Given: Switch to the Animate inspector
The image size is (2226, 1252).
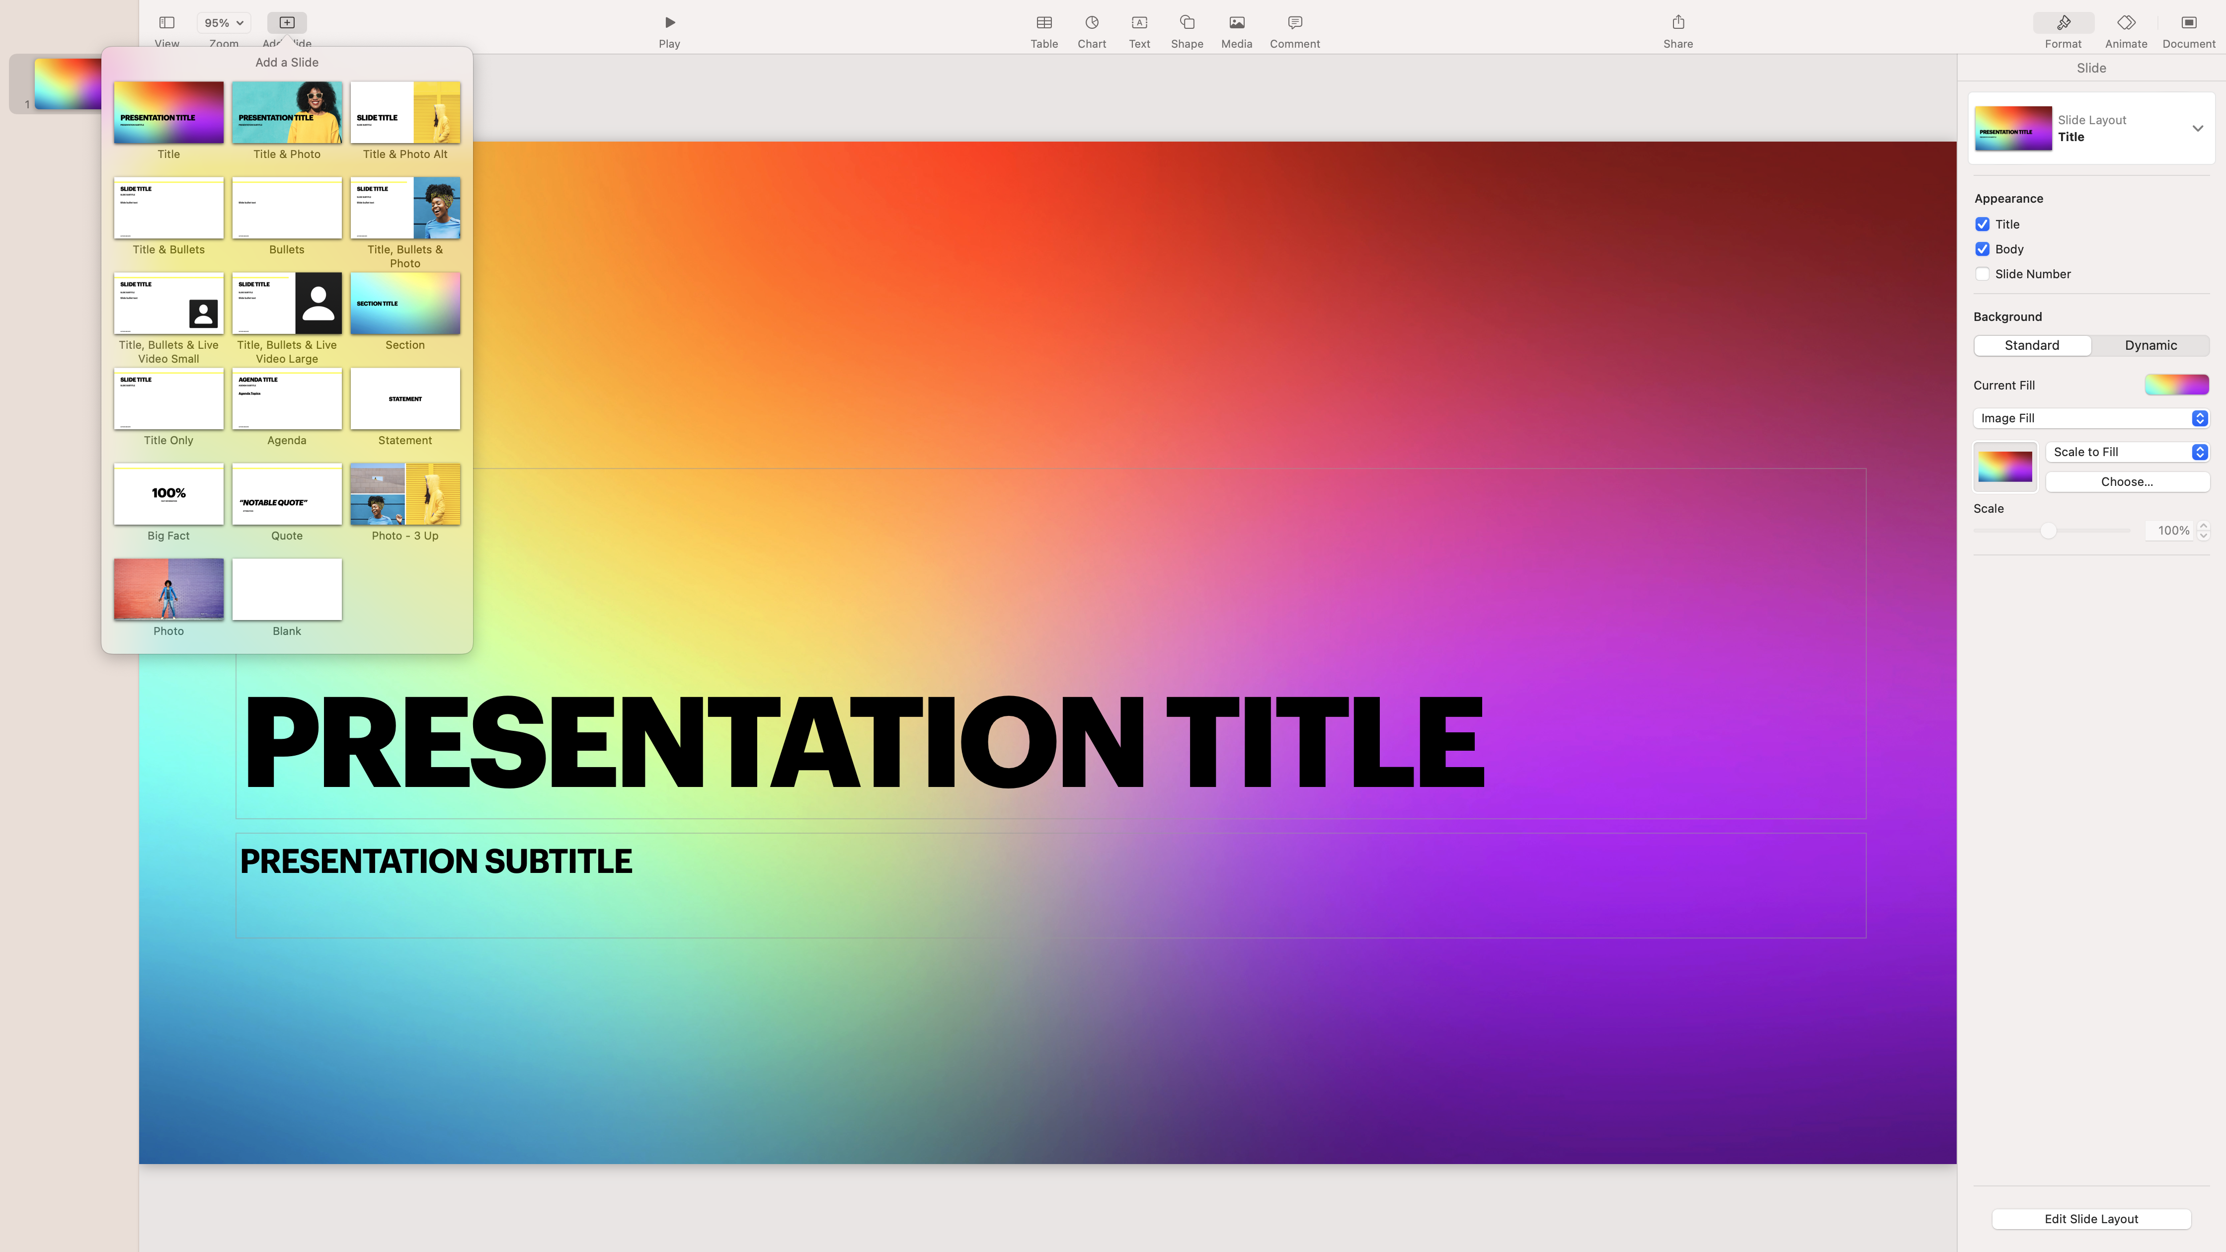Looking at the screenshot, I should pos(2126,22).
